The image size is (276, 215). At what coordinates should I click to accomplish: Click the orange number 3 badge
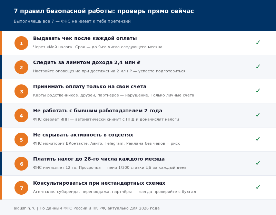click(x=21, y=91)
